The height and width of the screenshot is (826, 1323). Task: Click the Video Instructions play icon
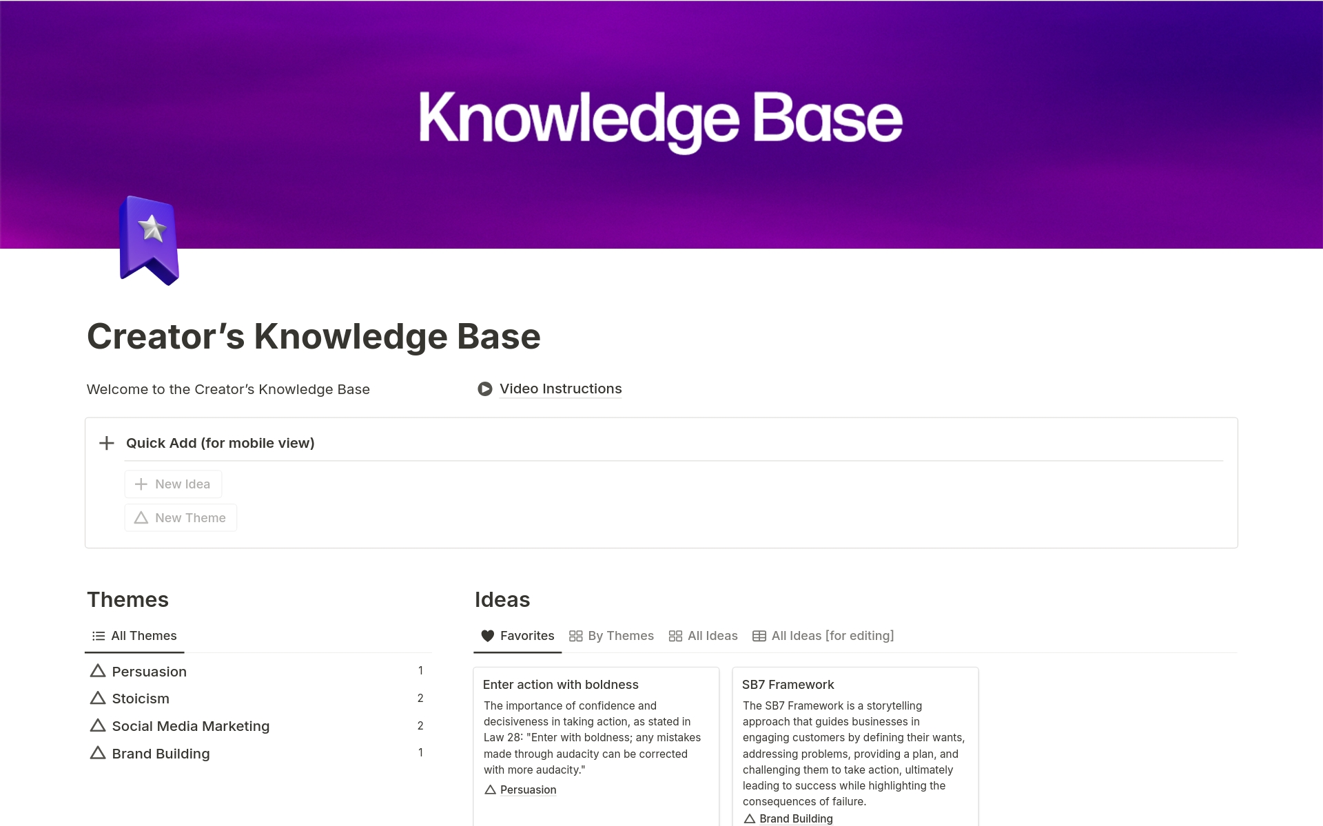[485, 389]
